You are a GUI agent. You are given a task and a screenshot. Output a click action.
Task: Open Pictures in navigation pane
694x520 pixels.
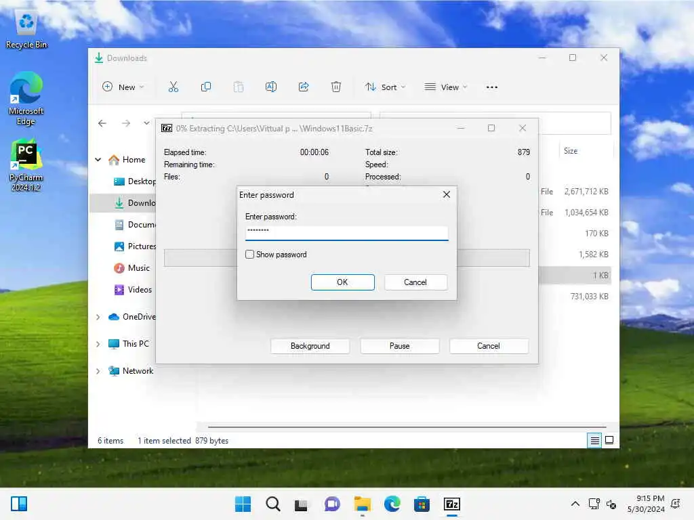pos(135,246)
